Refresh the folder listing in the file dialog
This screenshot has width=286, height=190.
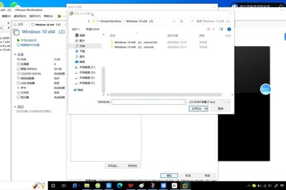point(182,21)
